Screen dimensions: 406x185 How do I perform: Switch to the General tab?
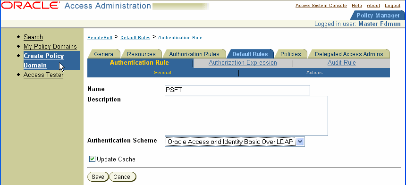click(104, 54)
